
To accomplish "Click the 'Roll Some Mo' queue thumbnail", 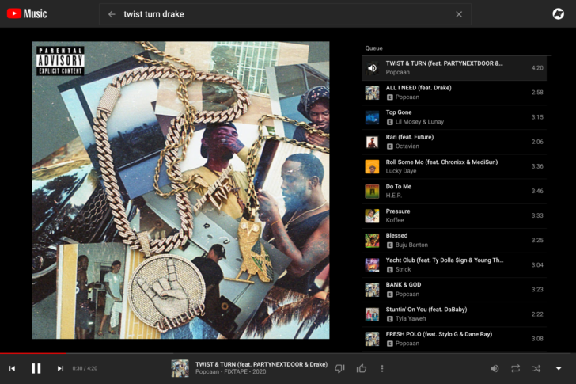I will click(x=372, y=166).
